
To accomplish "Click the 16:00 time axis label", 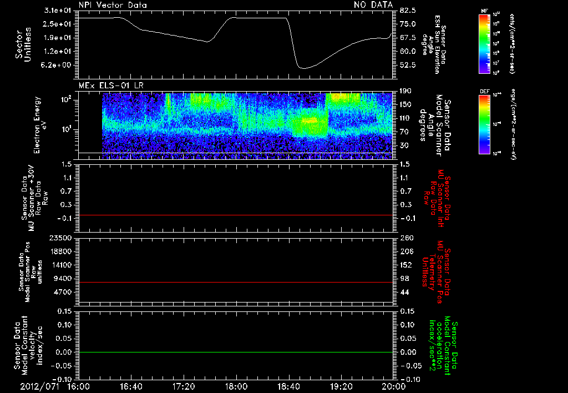I will tap(79, 386).
